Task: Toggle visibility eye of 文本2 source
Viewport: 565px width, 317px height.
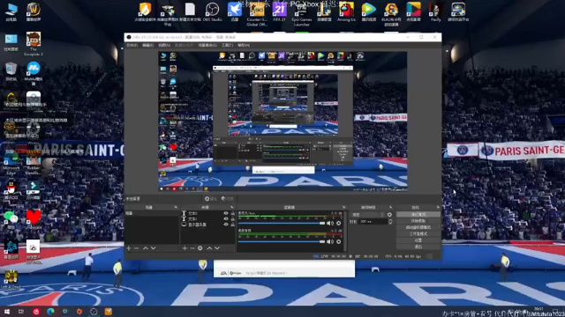Action: [x=226, y=213]
